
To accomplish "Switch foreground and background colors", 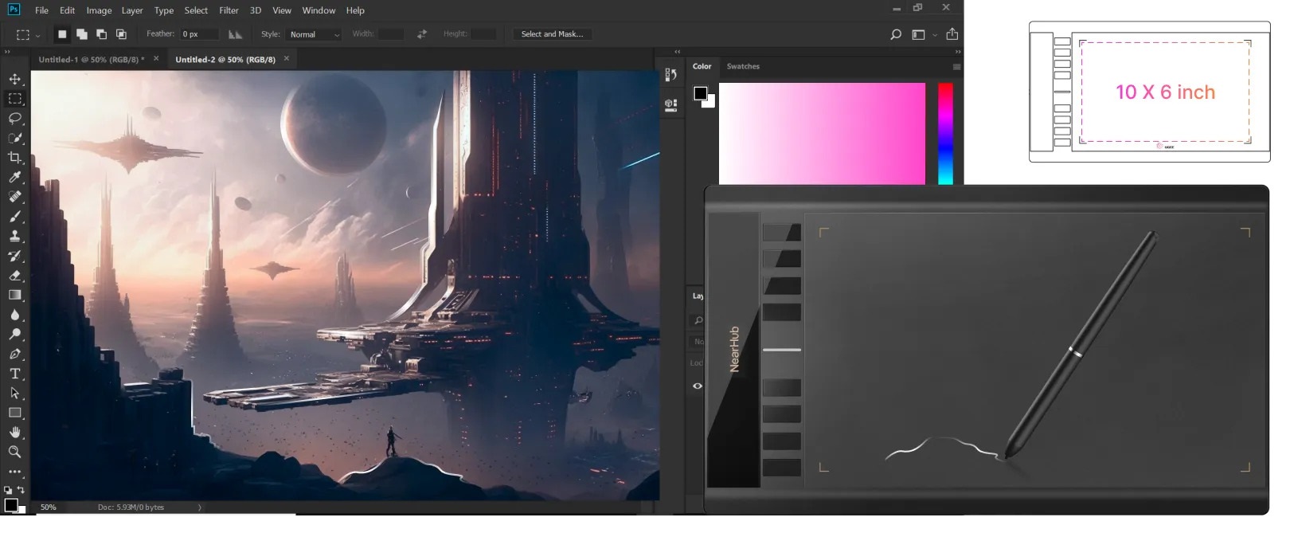I will [x=21, y=490].
